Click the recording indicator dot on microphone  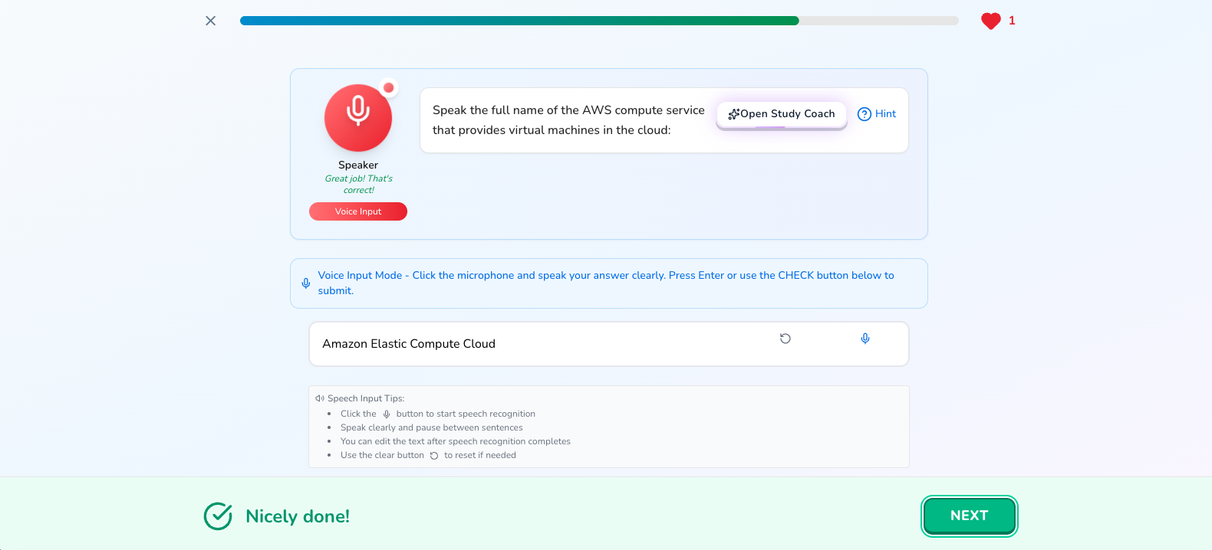pos(389,87)
